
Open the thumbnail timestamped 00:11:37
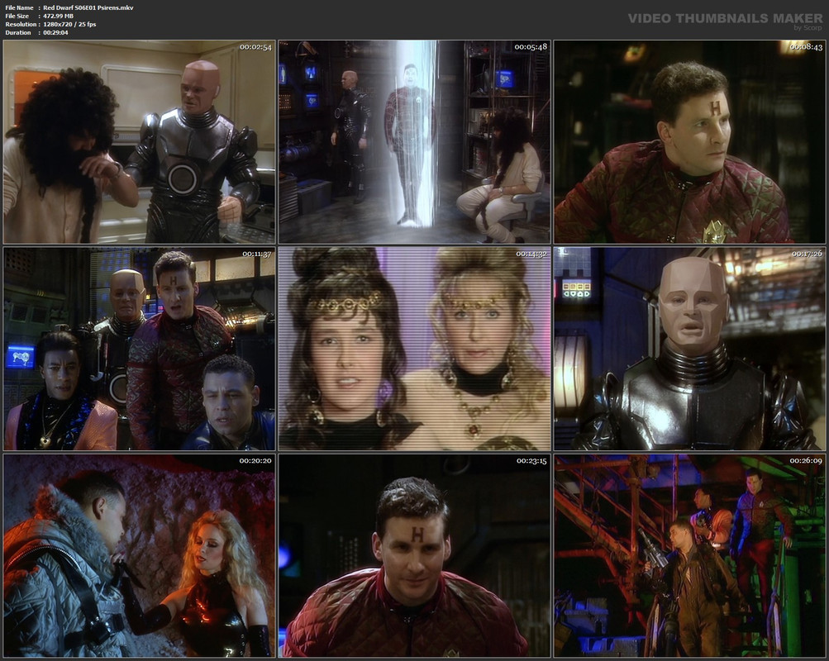click(x=139, y=349)
